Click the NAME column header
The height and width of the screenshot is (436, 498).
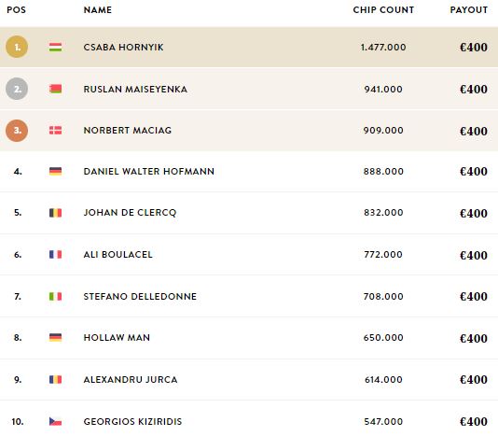[x=98, y=10]
